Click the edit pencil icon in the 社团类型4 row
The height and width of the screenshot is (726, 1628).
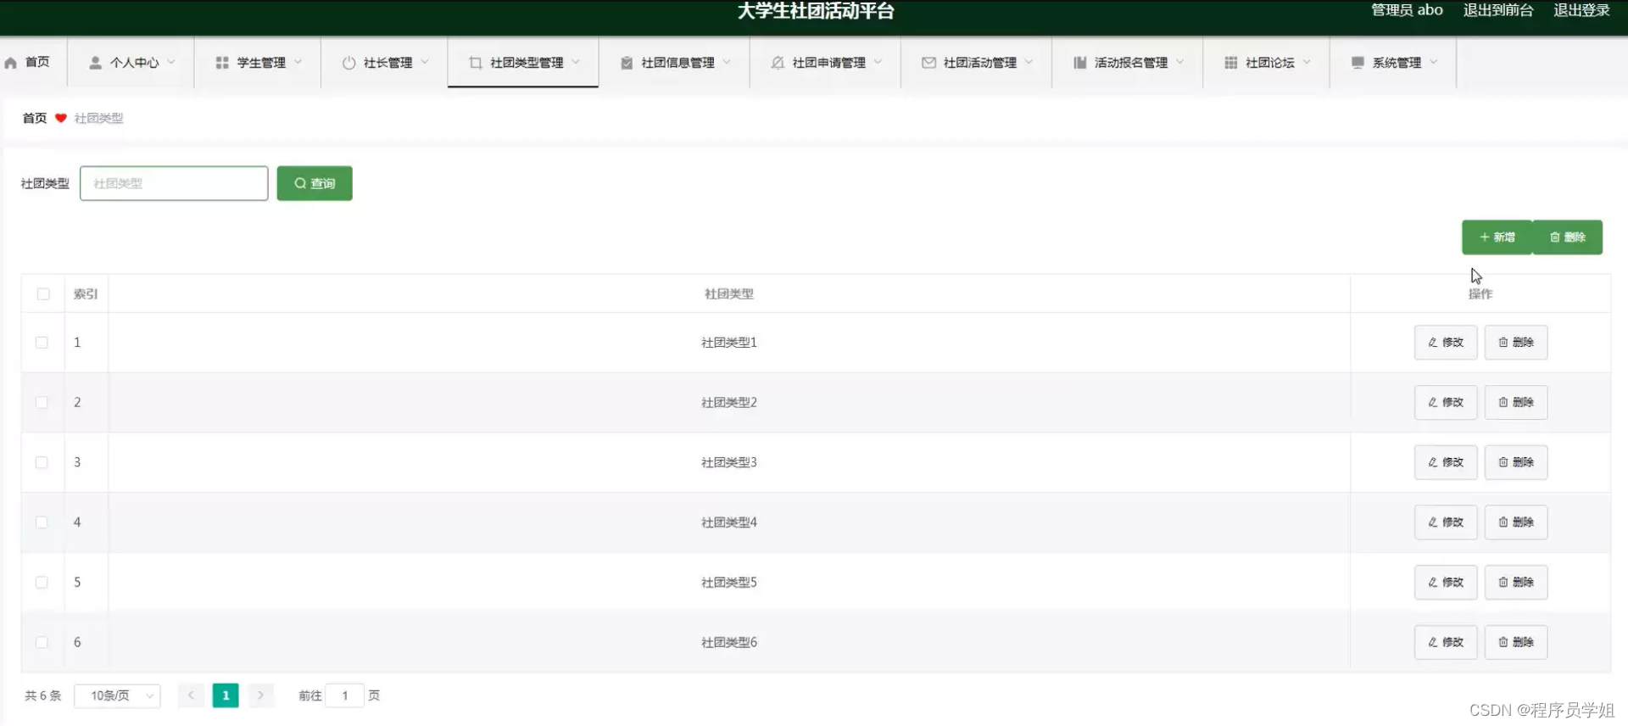(x=1433, y=522)
